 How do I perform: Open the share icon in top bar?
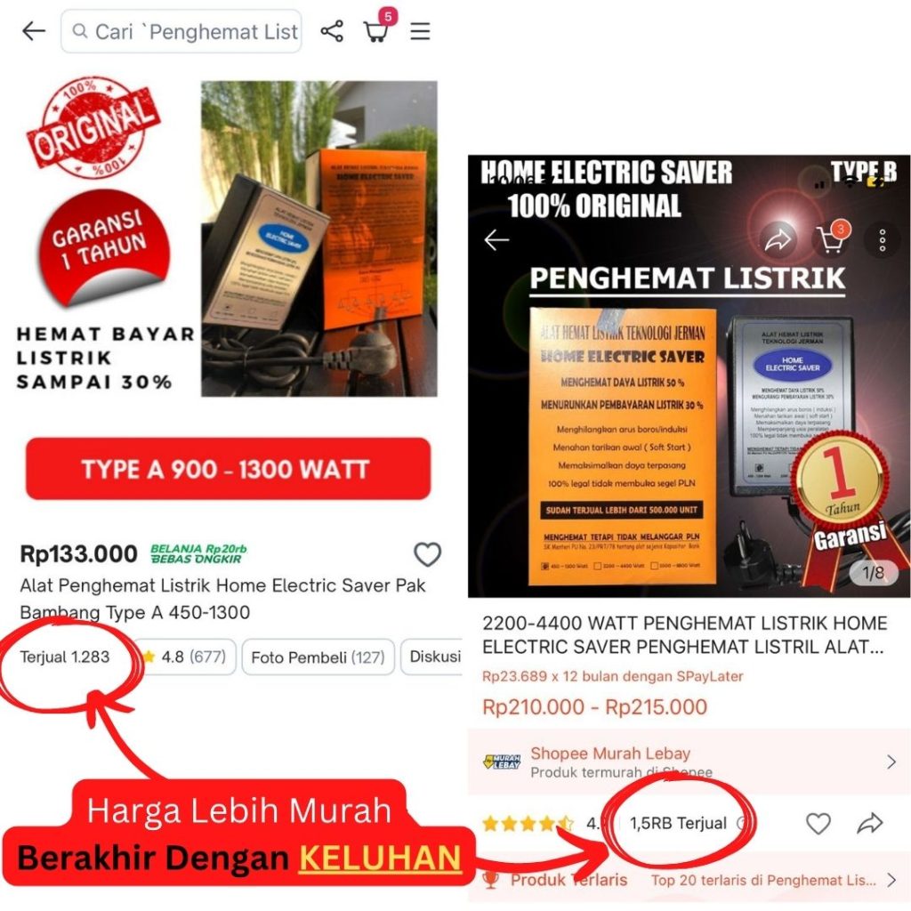(332, 31)
